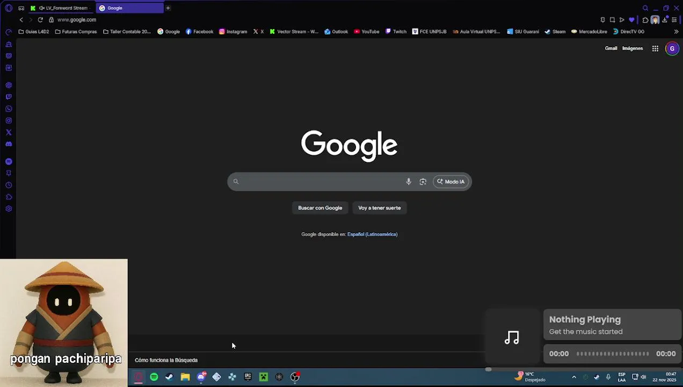Viewport: 683px width, 387px height.
Task: Open Instagram in the Opera sidebar
Action: click(x=9, y=121)
